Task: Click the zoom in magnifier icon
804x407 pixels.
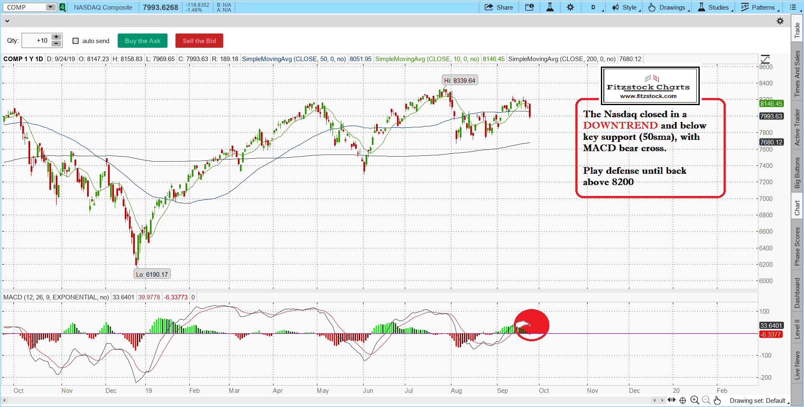Action: 695,400
